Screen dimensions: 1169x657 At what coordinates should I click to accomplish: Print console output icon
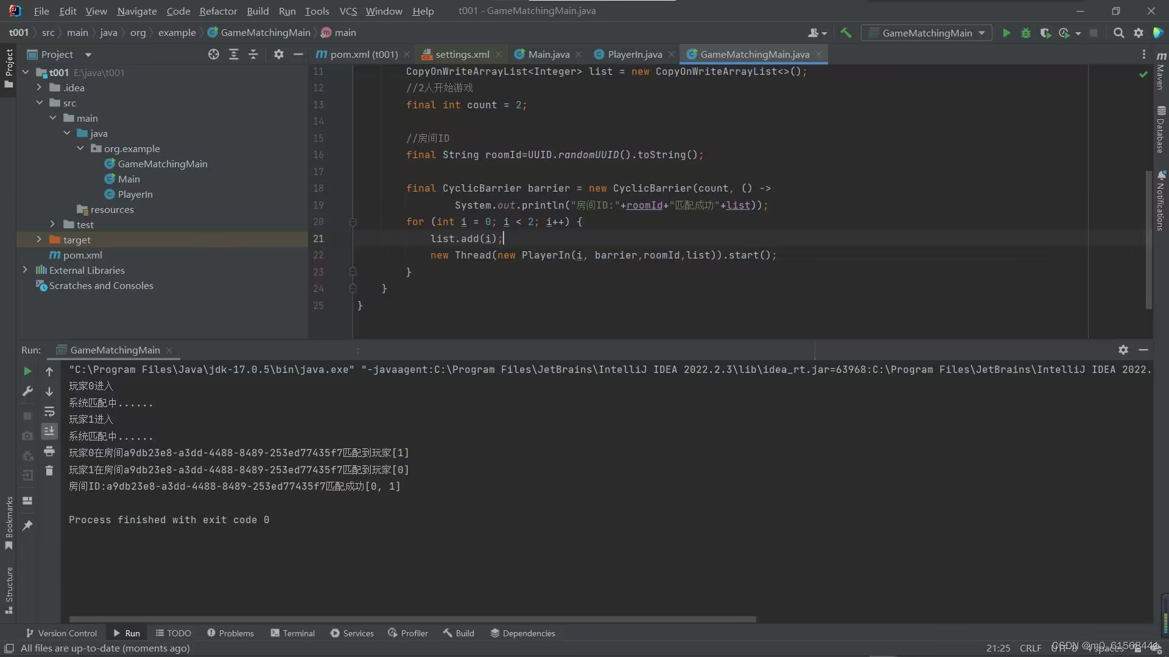pos(49,451)
